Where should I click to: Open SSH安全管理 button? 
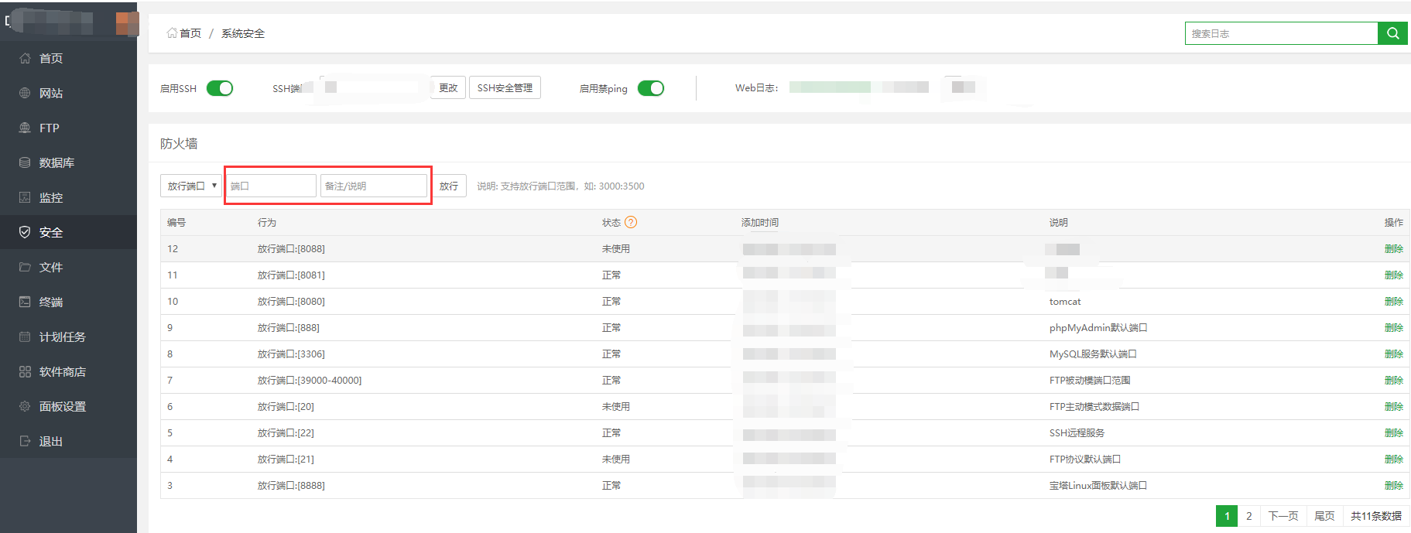pos(505,87)
